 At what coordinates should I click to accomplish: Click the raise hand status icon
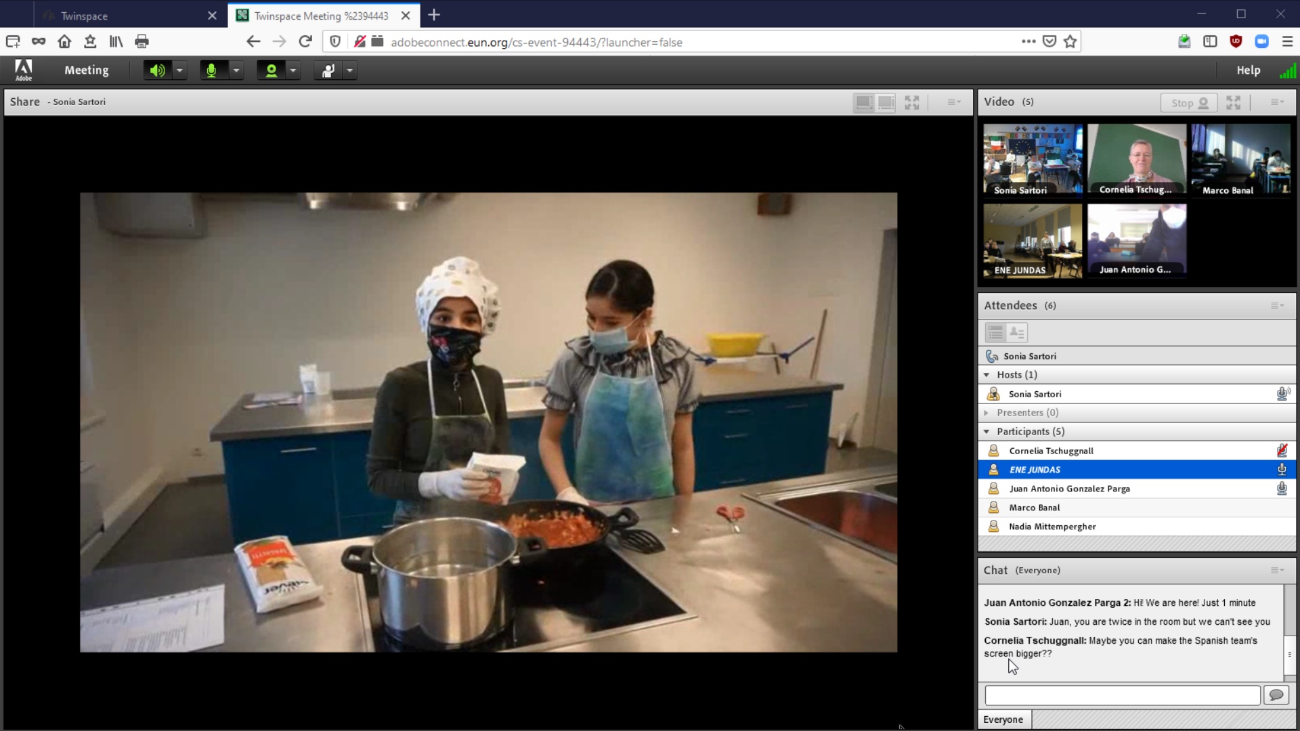point(328,70)
